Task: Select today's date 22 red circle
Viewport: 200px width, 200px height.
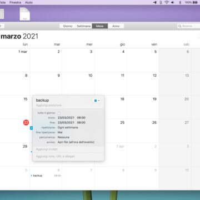Action: coord(26,123)
